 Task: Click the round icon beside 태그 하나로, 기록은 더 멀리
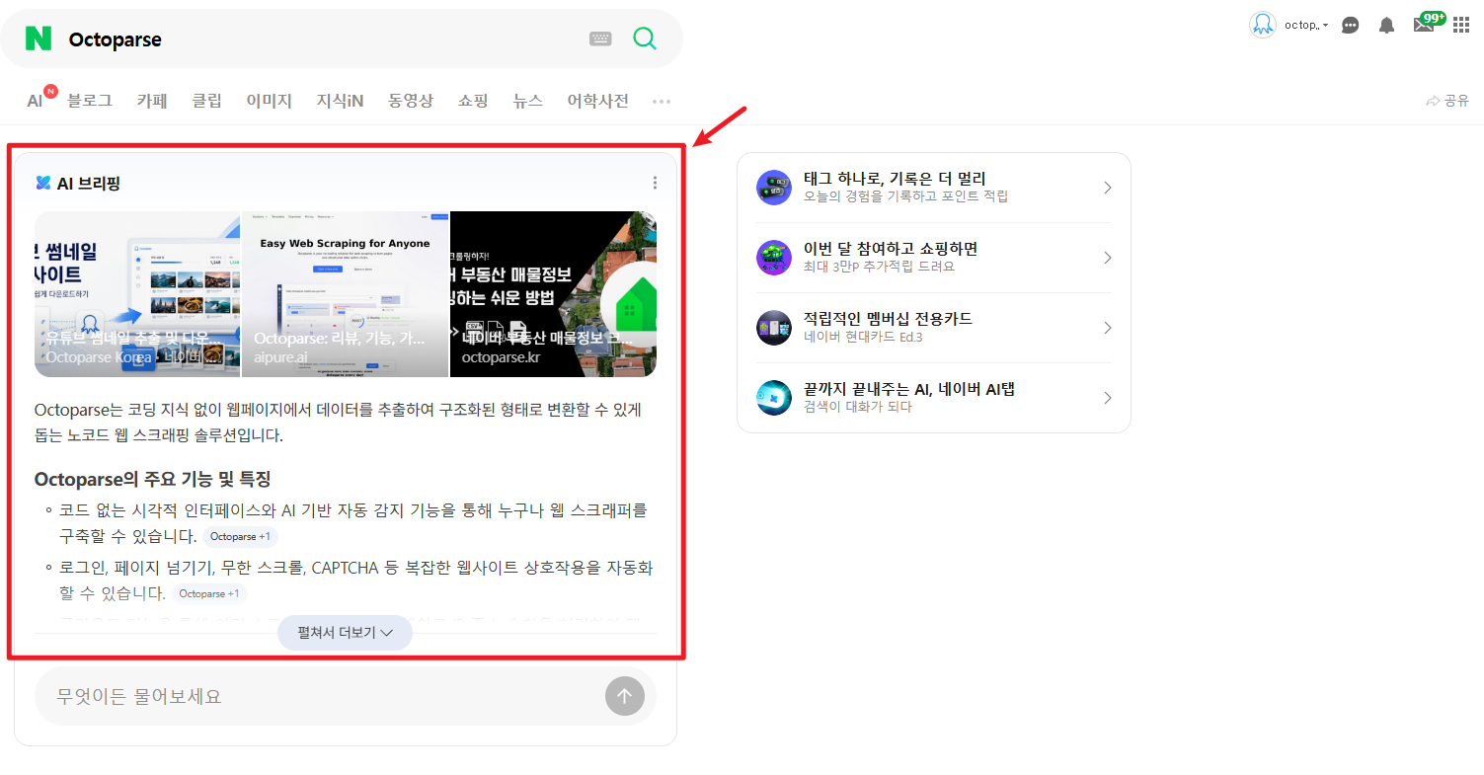(x=774, y=188)
